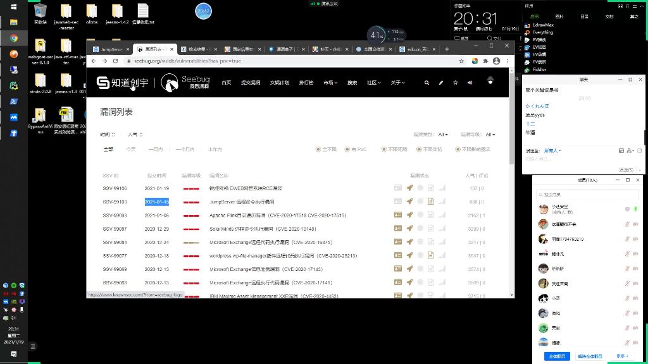The width and height of the screenshot is (648, 364).
Task: Click the Zhidao Chuangyu logo
Action: pos(122,83)
